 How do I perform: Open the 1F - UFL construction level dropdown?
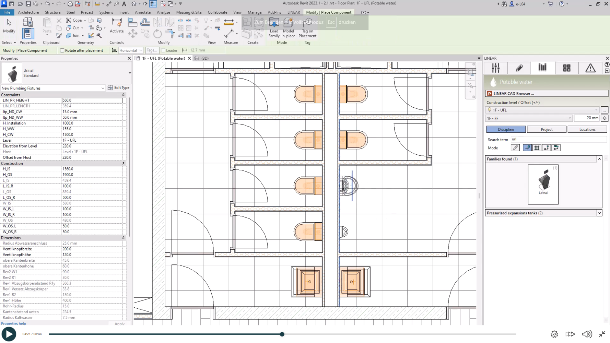[542, 110]
